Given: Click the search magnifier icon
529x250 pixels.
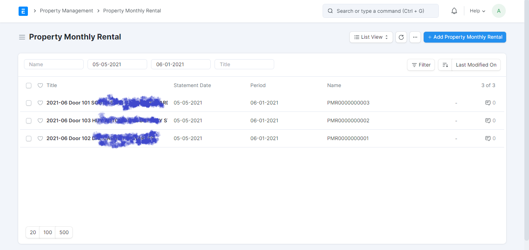Looking at the screenshot, I should coord(330,10).
